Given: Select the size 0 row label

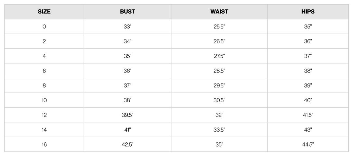Looking at the screenshot, I should pyautogui.click(x=44, y=27).
